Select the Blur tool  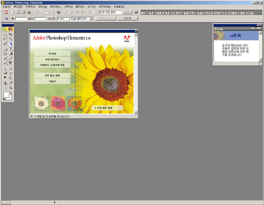click(5, 68)
